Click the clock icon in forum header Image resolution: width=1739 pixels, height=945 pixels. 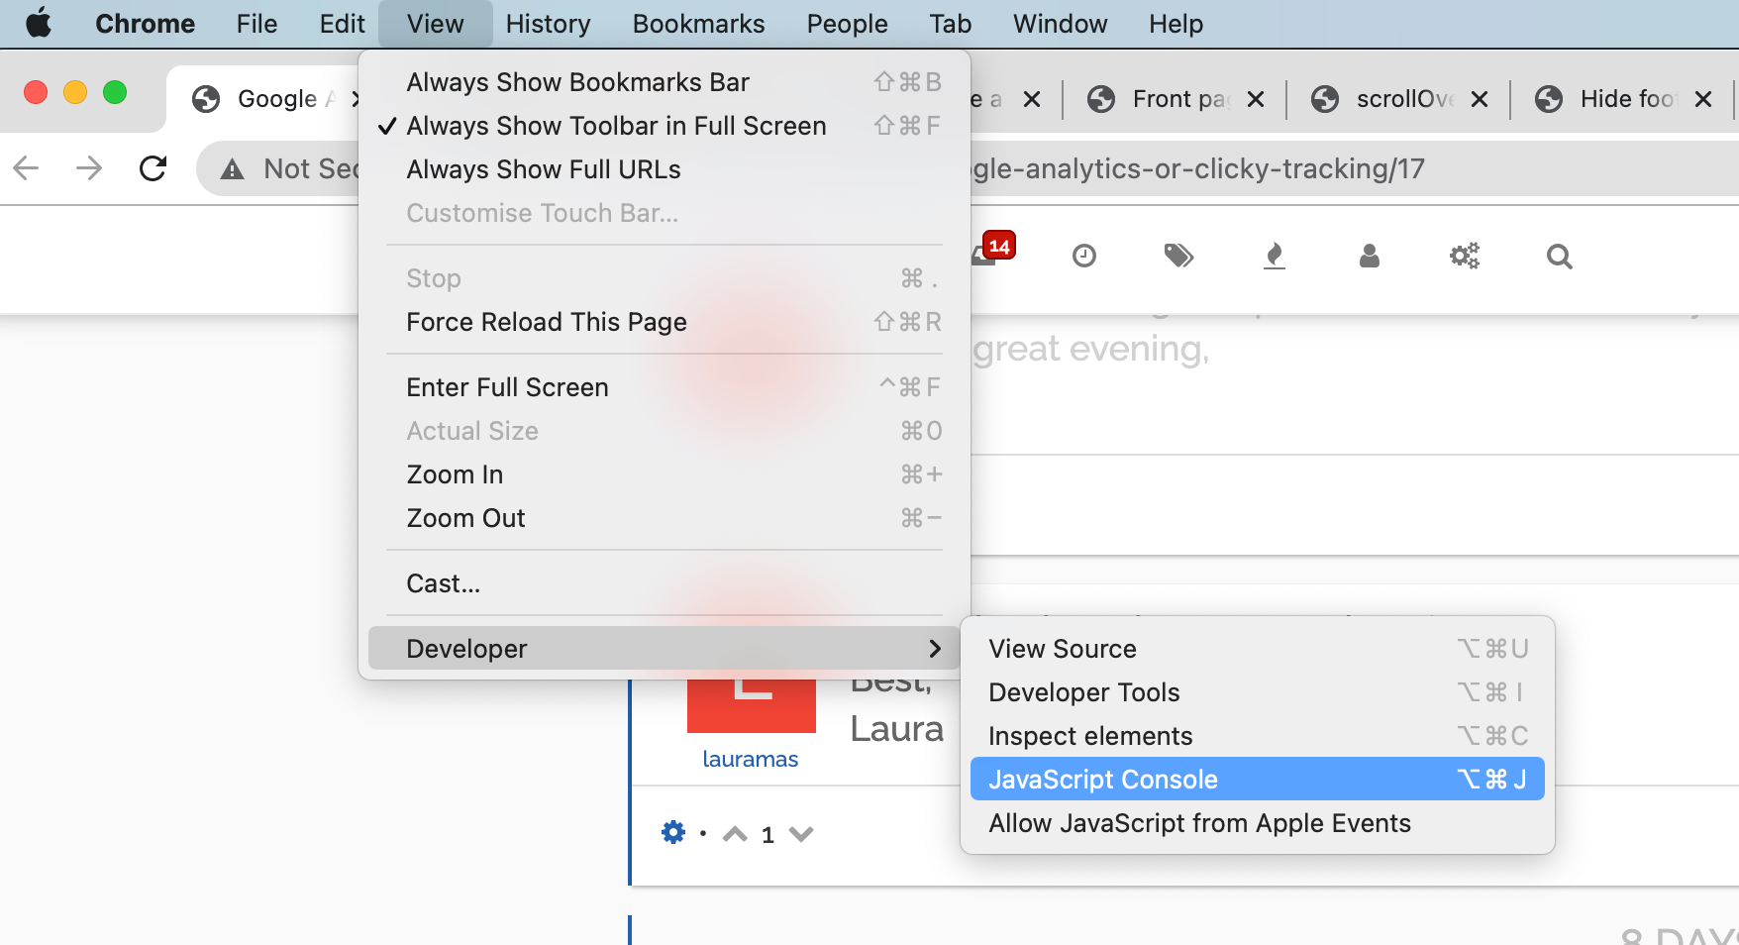[x=1084, y=257]
